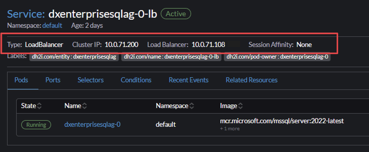Click Load Balancer address 10.0.71.108
The width and height of the screenshot is (369, 152).
208,45
